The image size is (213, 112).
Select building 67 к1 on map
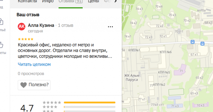(194, 55)
